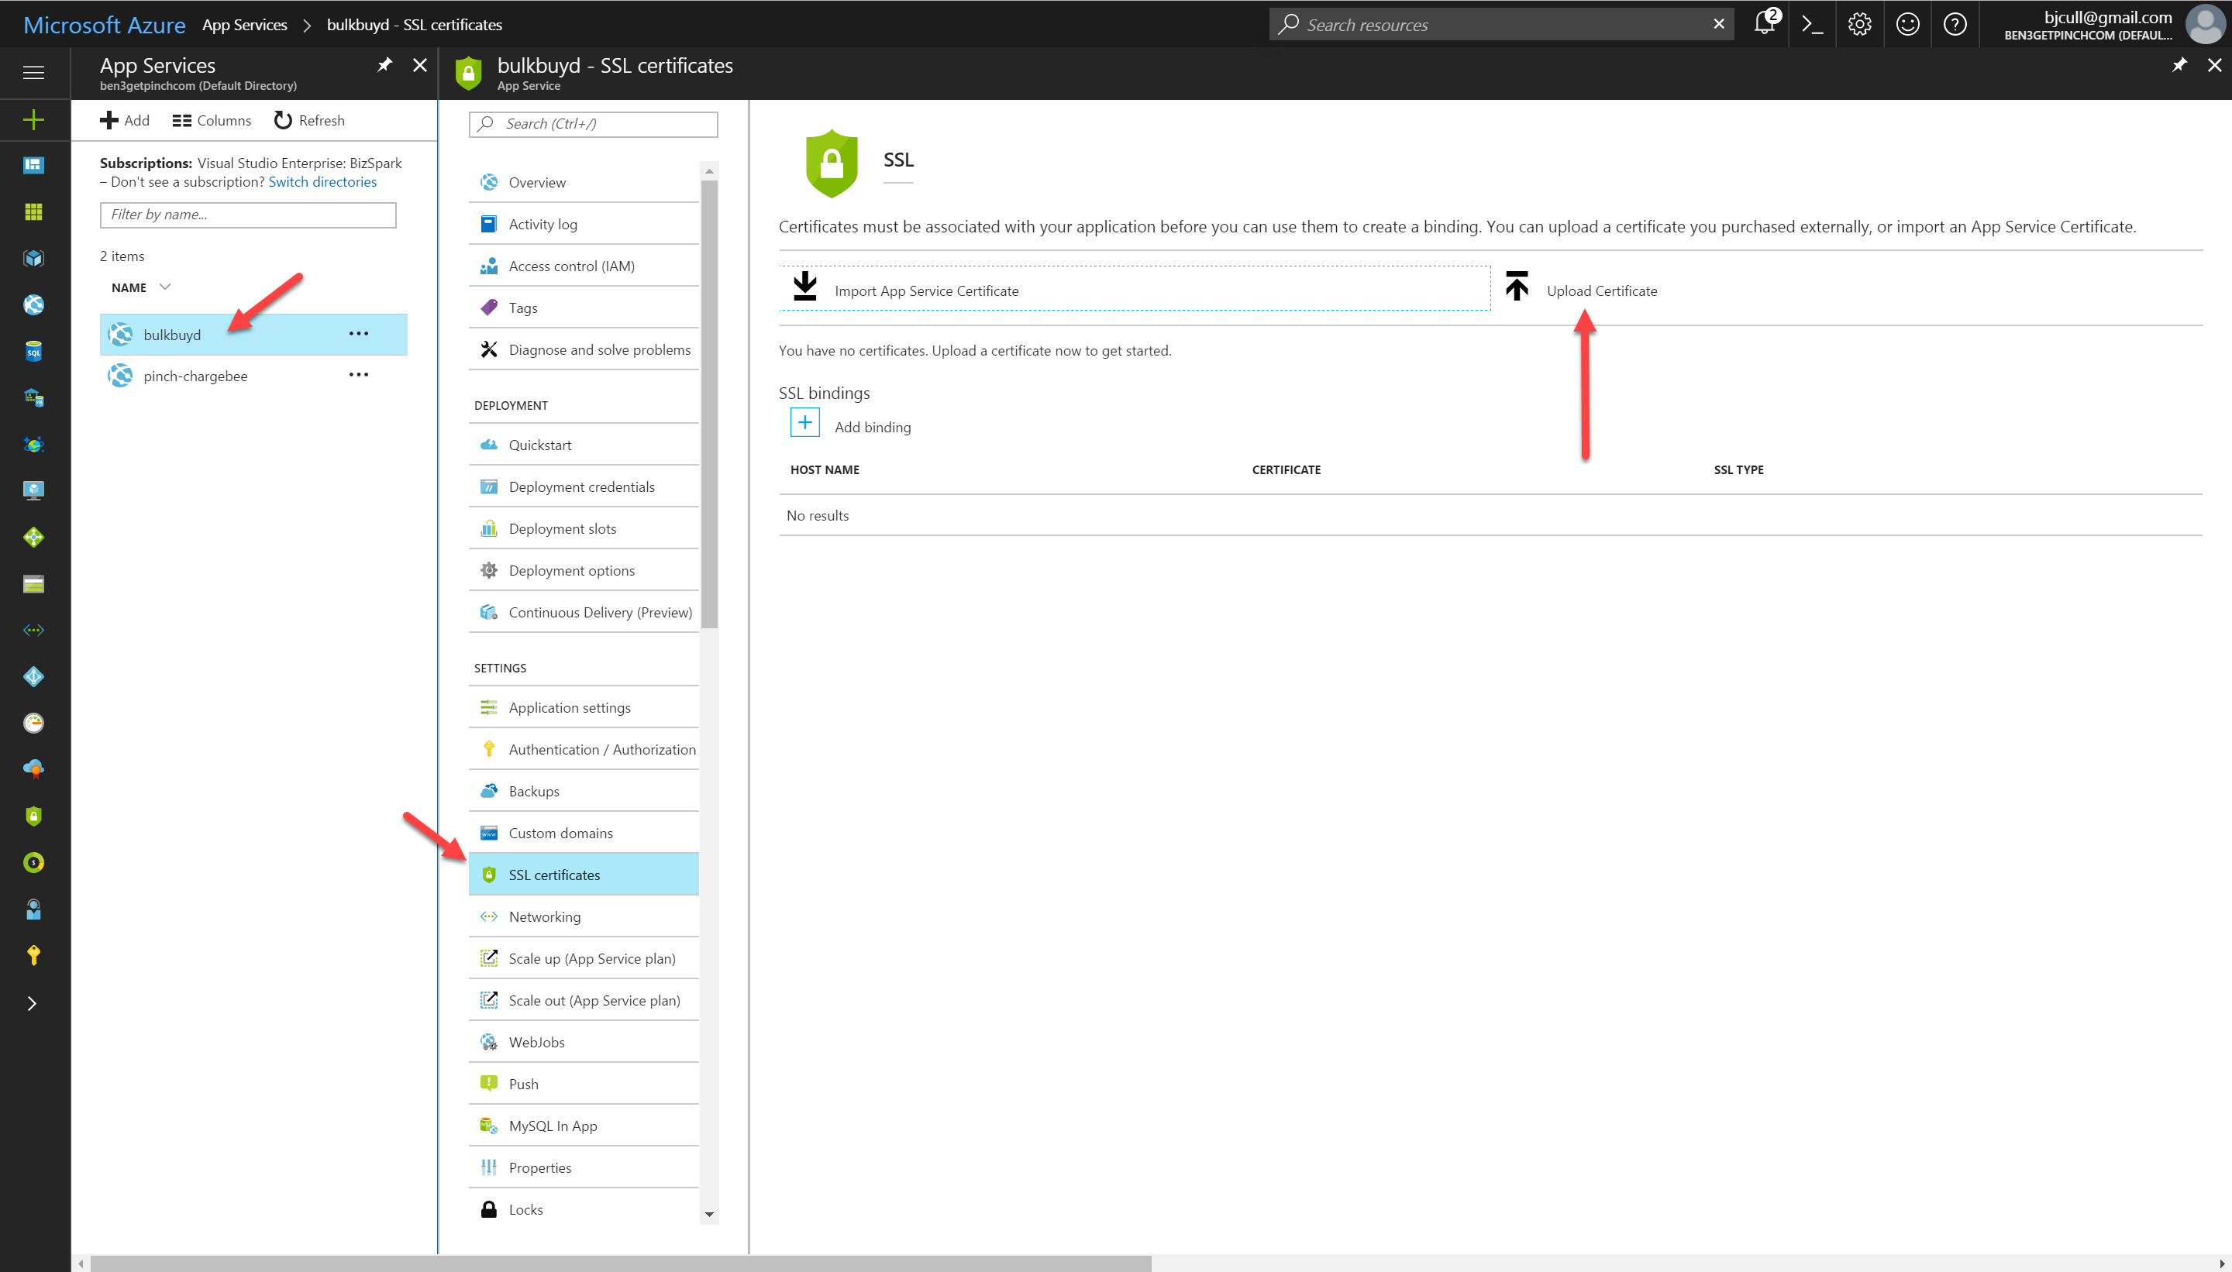This screenshot has height=1272, width=2232.
Task: Click the Upload Certificate button
Action: click(1602, 290)
